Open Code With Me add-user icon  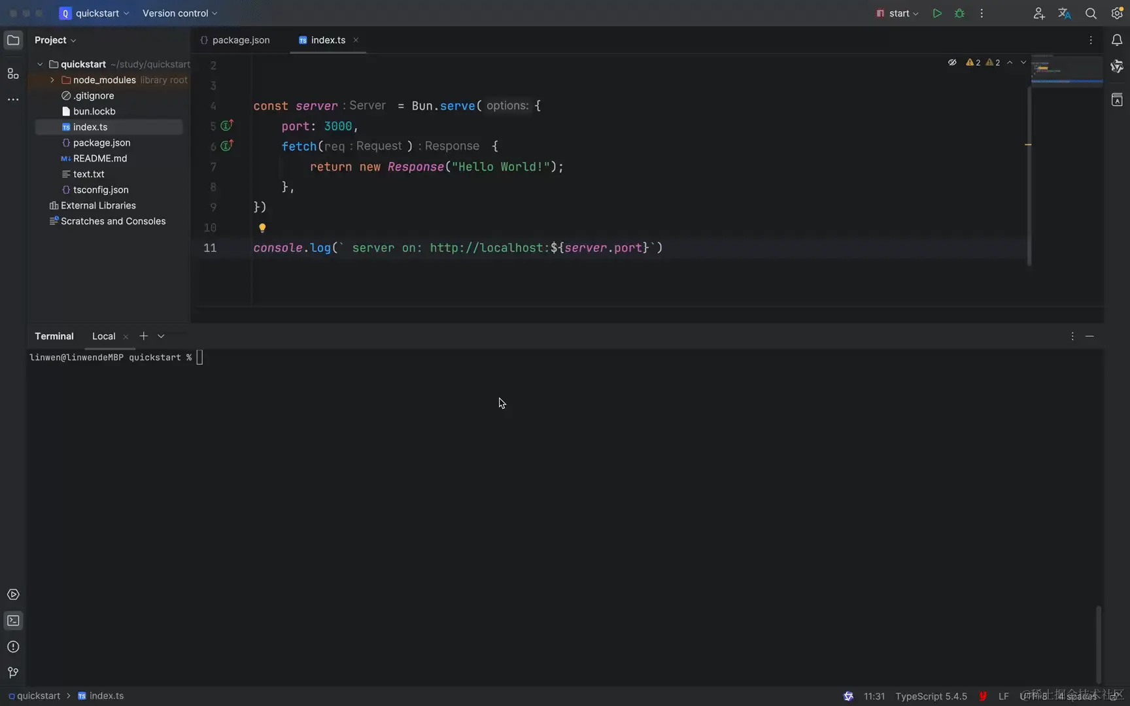[1038, 13]
